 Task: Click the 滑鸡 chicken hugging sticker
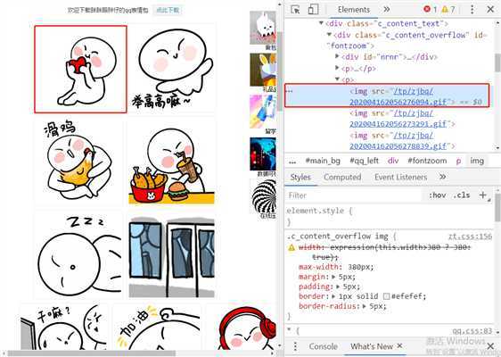[x=78, y=162]
